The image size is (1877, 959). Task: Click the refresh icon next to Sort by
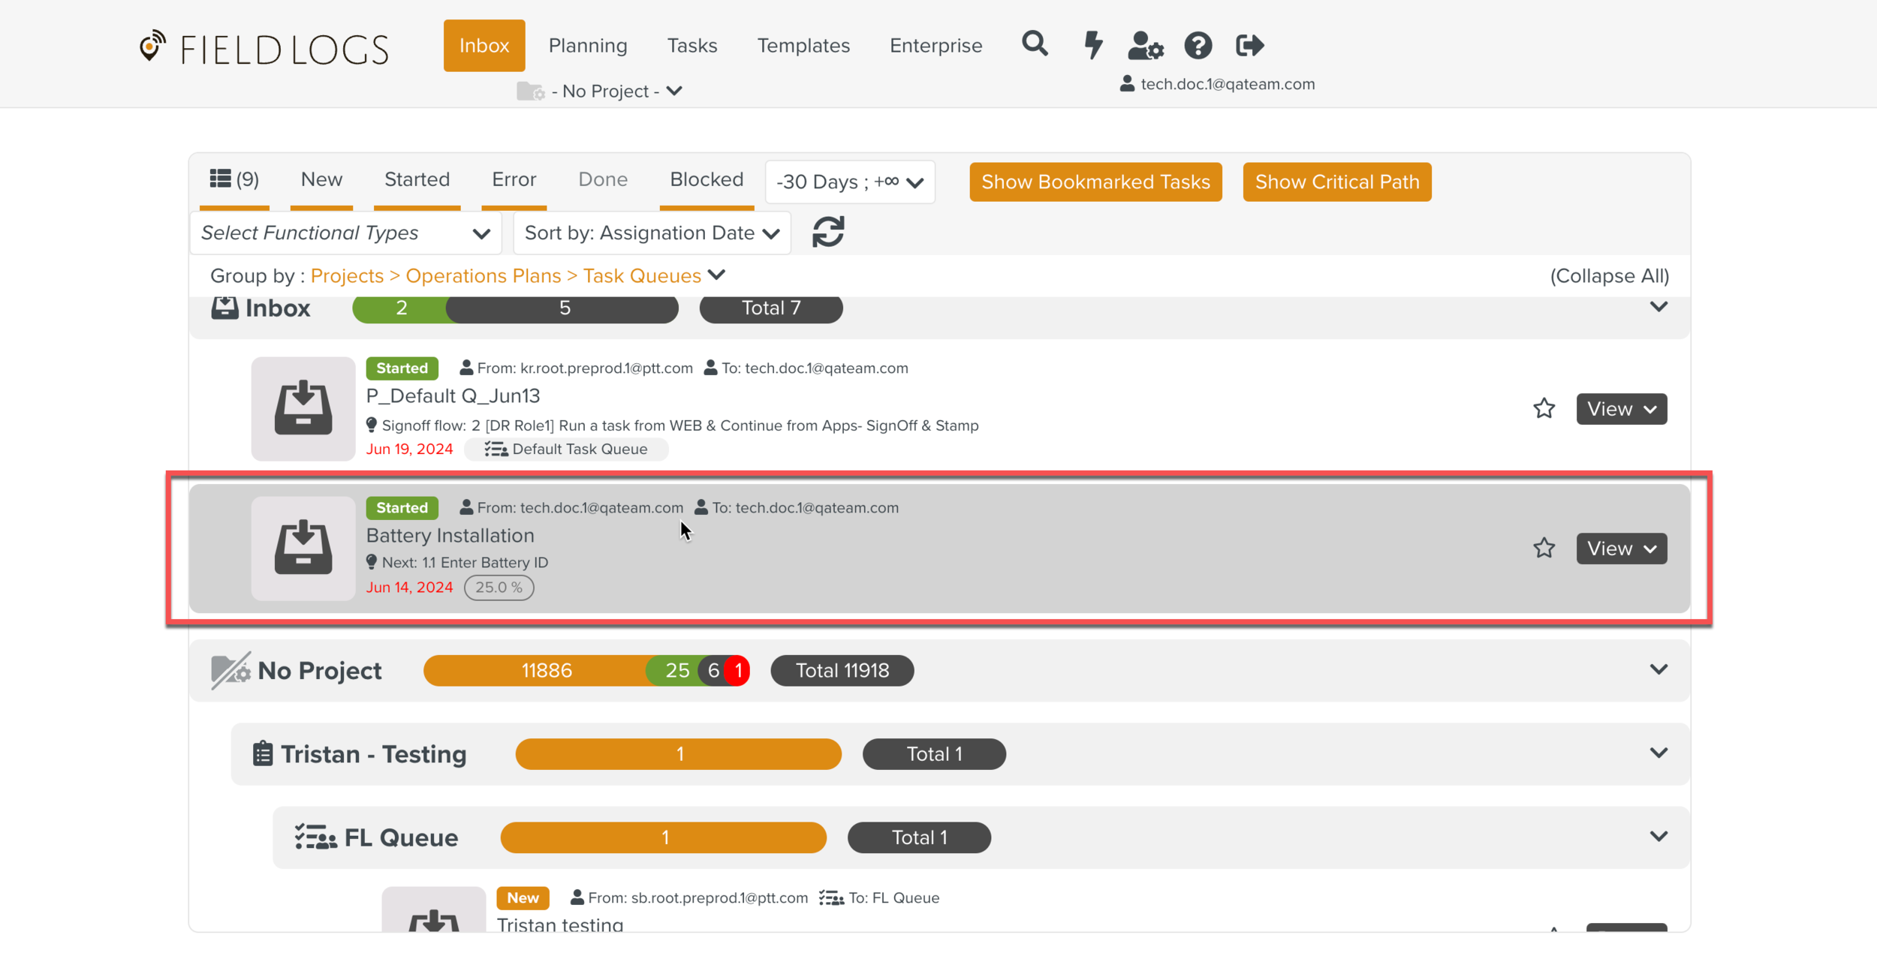(828, 232)
